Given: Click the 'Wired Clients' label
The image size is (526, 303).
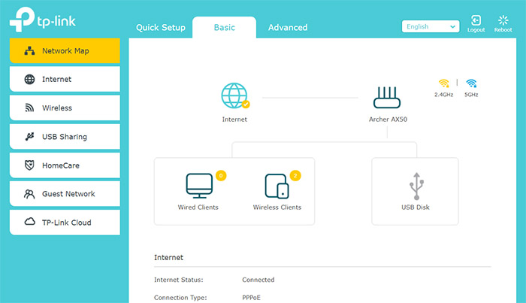Looking at the screenshot, I should 198,208.
